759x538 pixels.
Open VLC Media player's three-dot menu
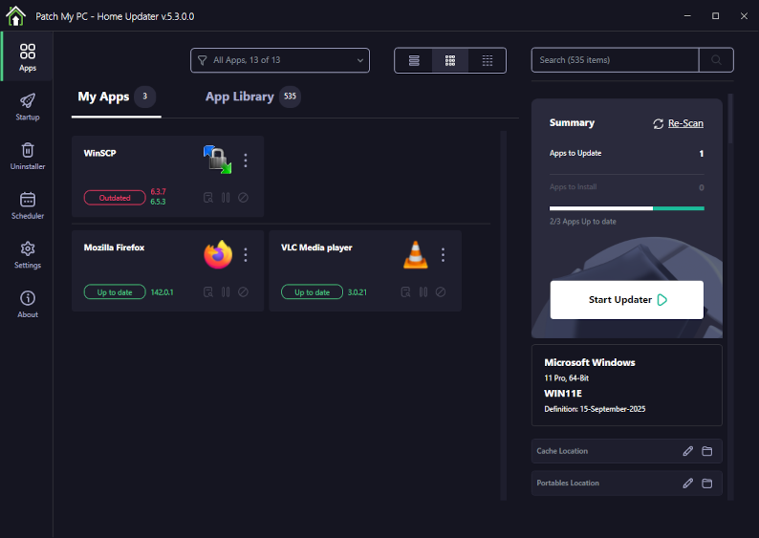[x=443, y=255]
